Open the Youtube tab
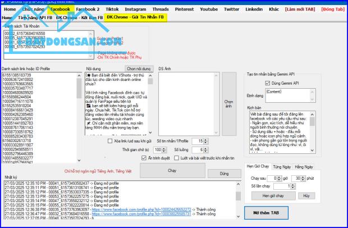 (209, 10)
